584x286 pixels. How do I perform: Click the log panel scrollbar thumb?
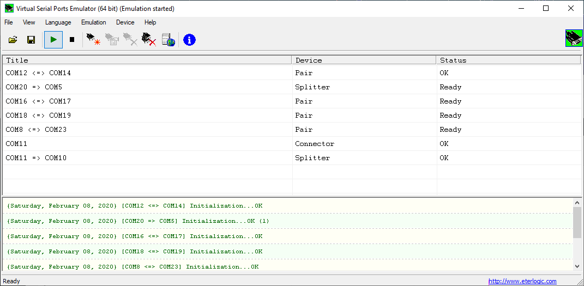(577, 222)
